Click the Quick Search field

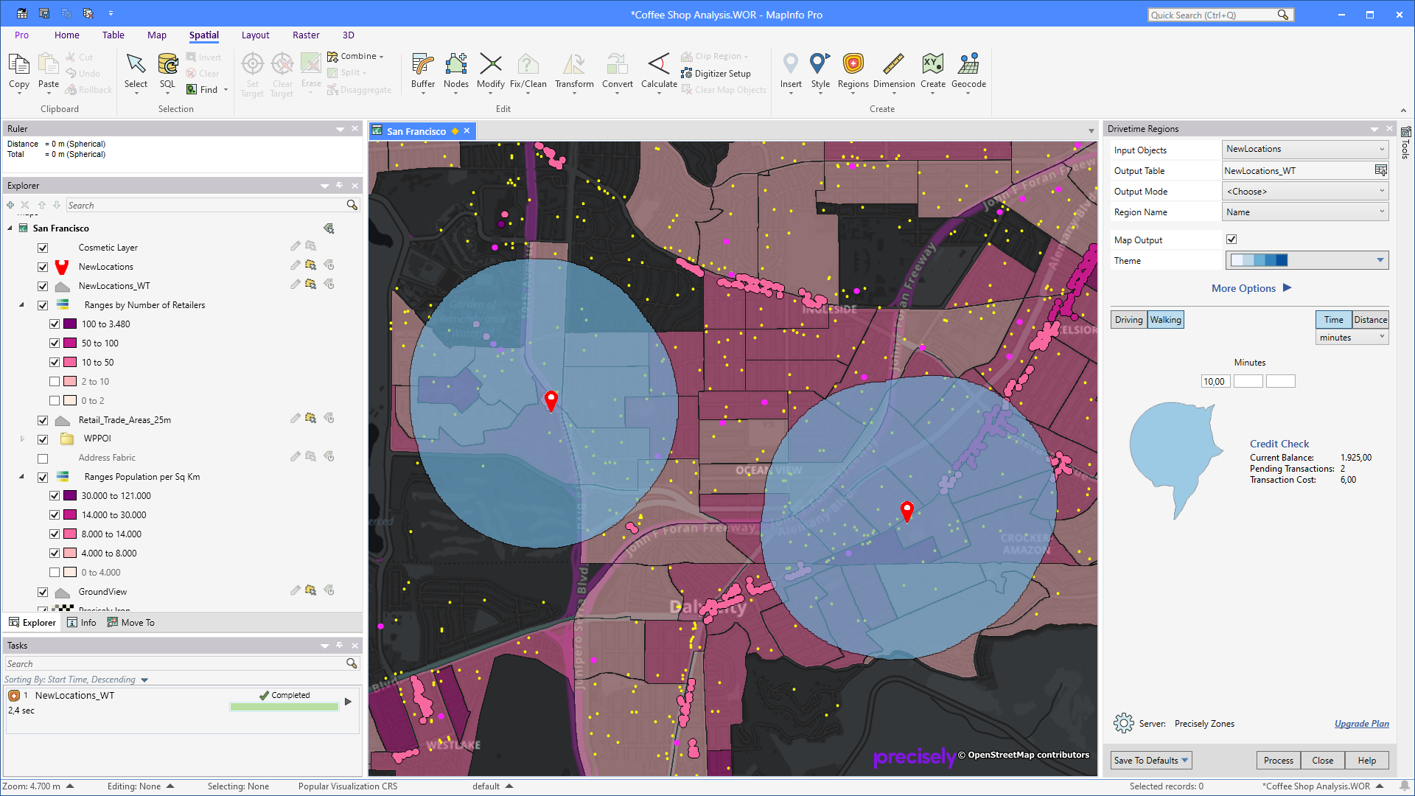click(x=1216, y=14)
